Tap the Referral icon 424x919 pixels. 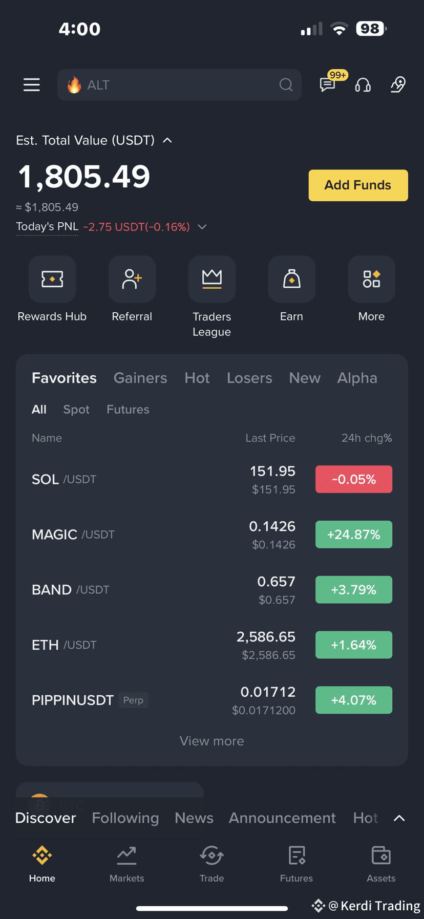coord(132,279)
